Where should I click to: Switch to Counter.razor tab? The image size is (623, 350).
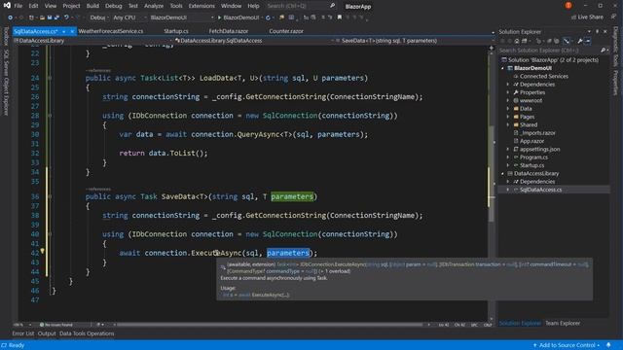(x=286, y=31)
